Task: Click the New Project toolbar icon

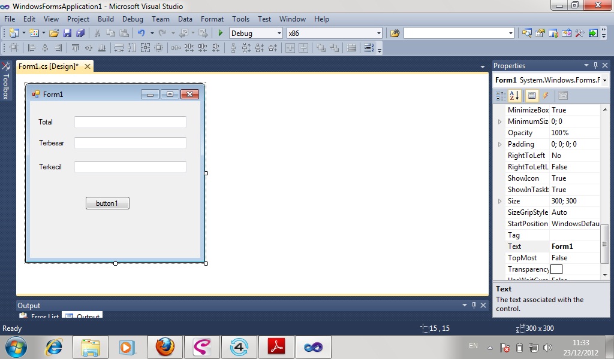Action: 14,33
